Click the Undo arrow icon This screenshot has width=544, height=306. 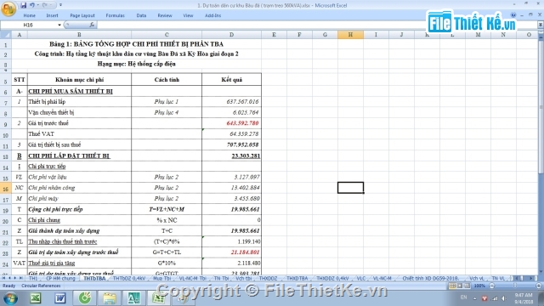pos(32,5)
